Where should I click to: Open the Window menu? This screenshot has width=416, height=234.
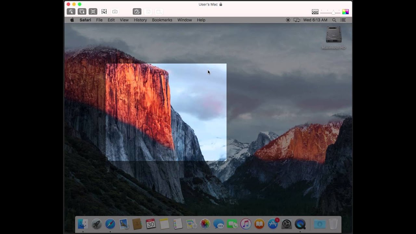coord(185,20)
